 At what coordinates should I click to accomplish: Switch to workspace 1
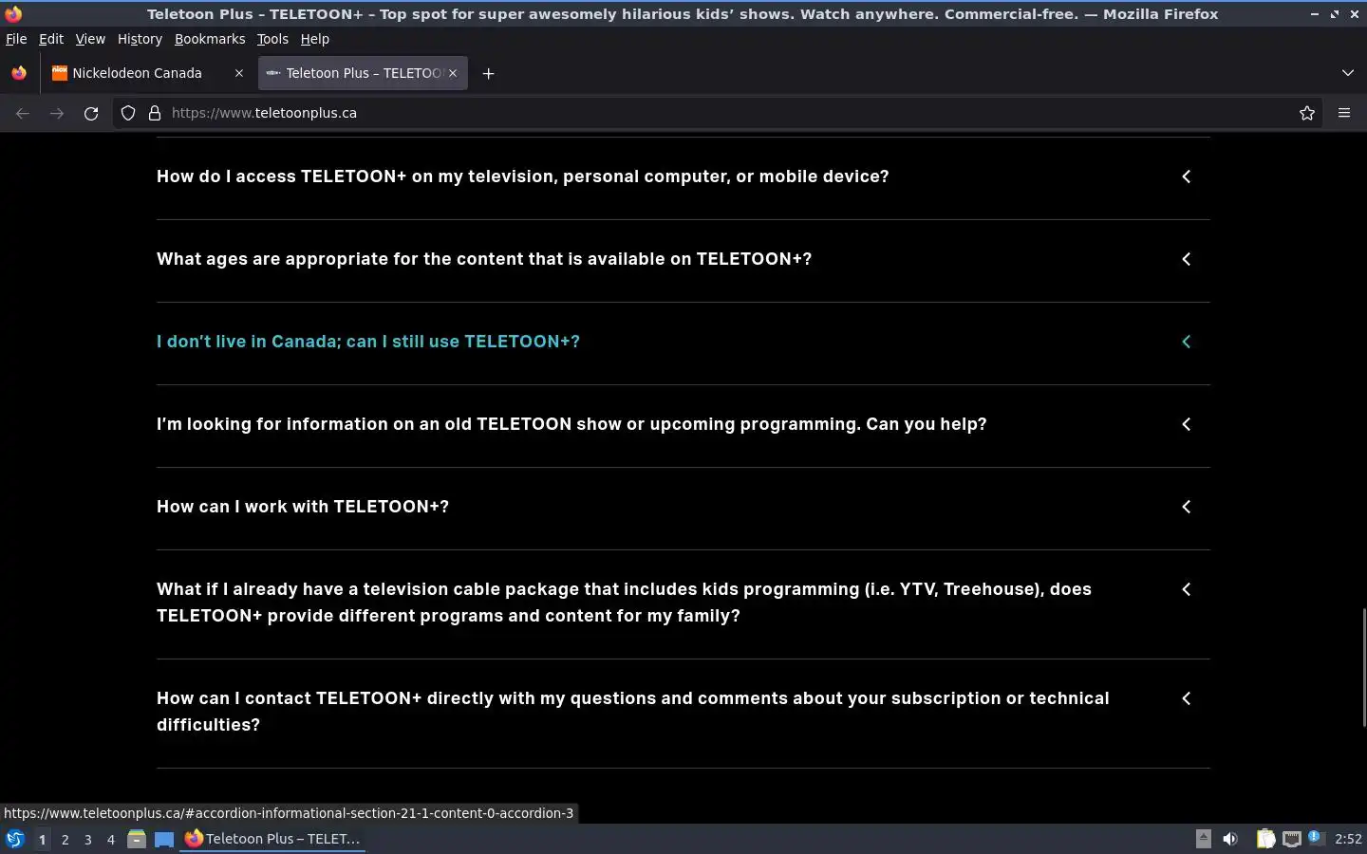tap(42, 840)
